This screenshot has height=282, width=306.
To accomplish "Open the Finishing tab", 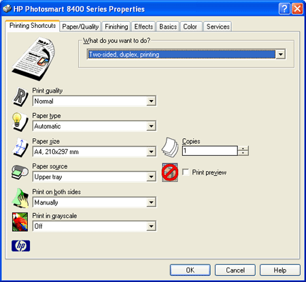I will pos(116,27).
